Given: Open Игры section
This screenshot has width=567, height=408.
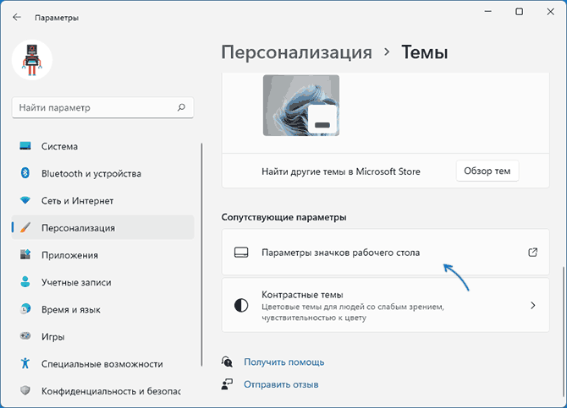Looking at the screenshot, I should 103,336.
